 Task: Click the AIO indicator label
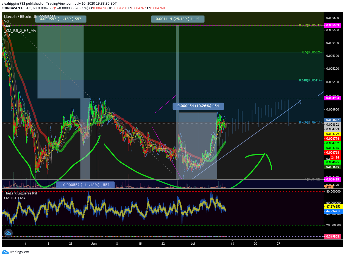pos(7,35)
